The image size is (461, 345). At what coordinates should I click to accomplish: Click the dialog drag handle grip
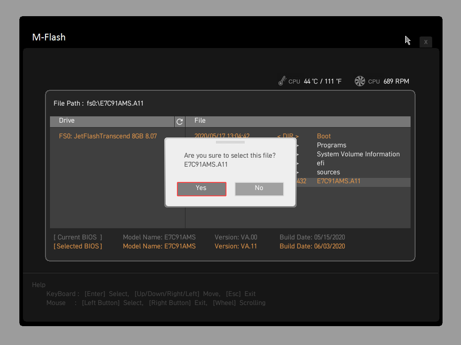click(230, 142)
